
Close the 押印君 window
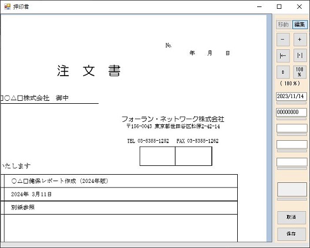pos(299,6)
